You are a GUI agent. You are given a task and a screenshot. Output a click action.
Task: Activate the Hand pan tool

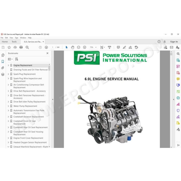click(73, 47)
